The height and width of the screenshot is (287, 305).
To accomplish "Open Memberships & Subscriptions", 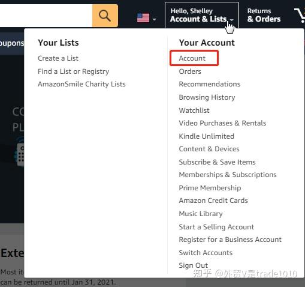I will pos(228,175).
